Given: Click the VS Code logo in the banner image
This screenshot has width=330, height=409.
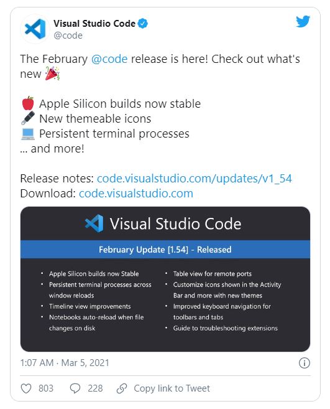Looking at the screenshot, I should [x=94, y=223].
